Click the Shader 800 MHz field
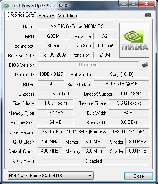The height and width of the screenshot is (184, 158). click(137, 151)
